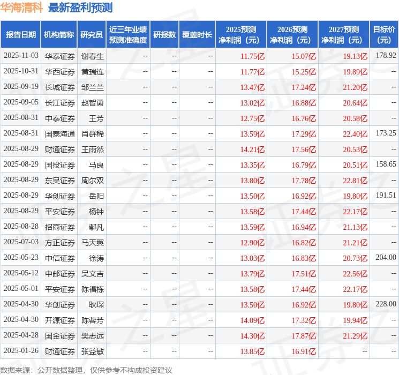
Task: Click the 2025预测净利润 column header
Action: coord(240,34)
